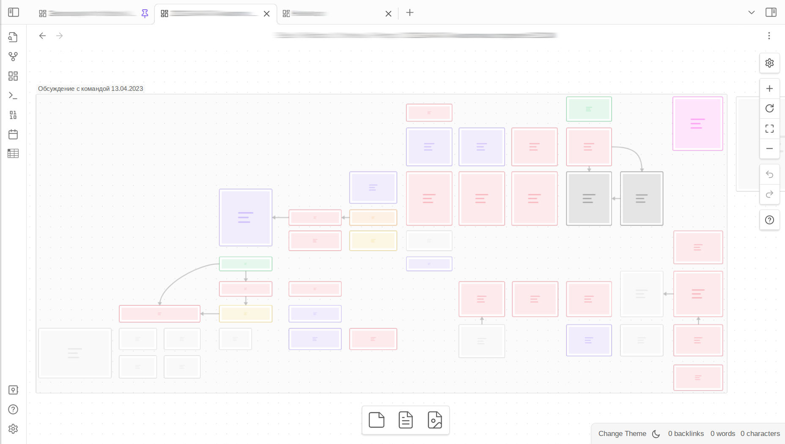Open the canvas help button
785x444 pixels.
coord(769,220)
